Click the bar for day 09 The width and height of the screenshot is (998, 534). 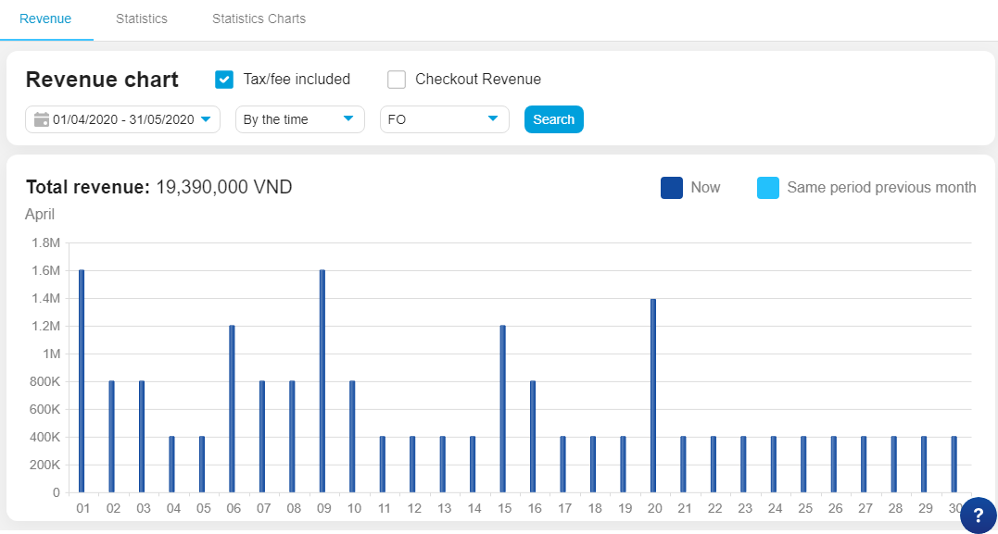(322, 381)
